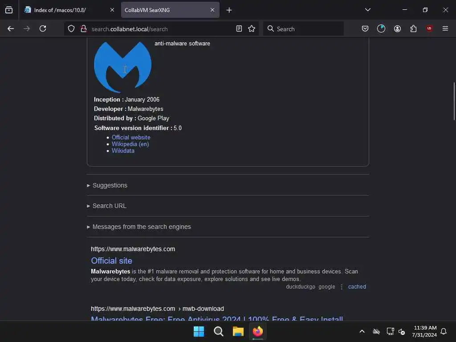Image resolution: width=456 pixels, height=342 pixels.
Task: Open Firefox account icon
Action: pos(397,28)
